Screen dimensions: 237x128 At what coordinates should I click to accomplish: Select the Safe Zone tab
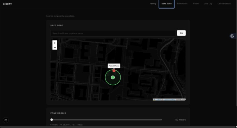tap(166, 4)
